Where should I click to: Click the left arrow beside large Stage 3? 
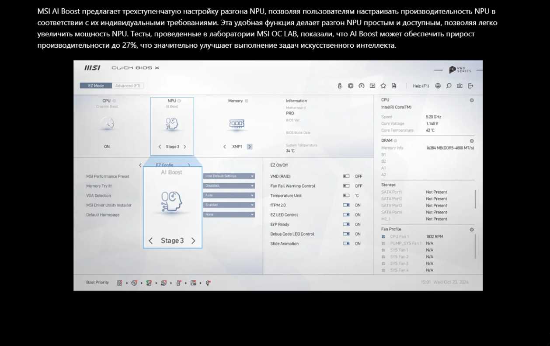pos(150,241)
